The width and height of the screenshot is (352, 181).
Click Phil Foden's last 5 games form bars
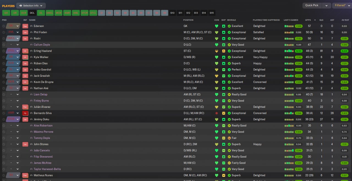point(289,32)
